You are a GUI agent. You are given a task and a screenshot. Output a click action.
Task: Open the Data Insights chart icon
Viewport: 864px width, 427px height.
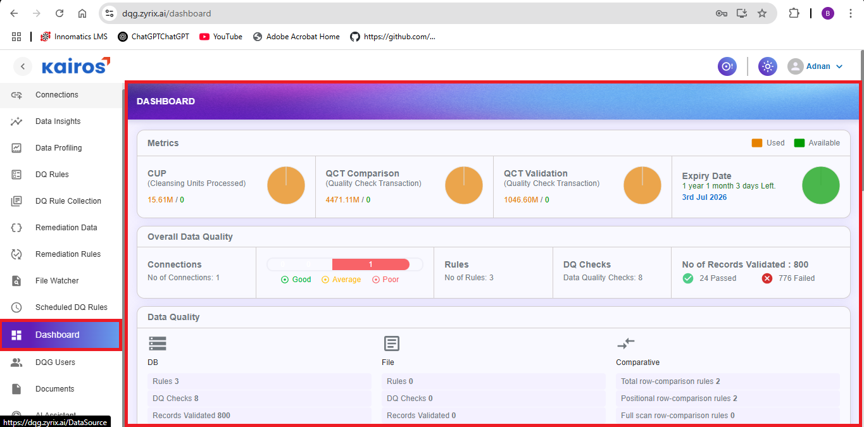click(x=16, y=121)
